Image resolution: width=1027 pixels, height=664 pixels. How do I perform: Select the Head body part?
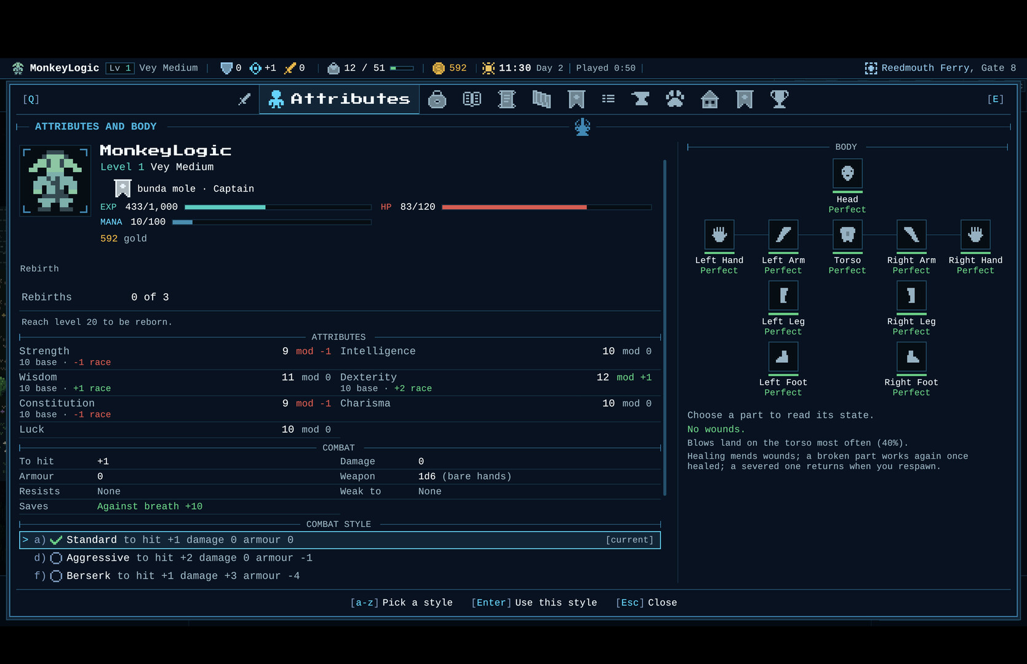847,173
